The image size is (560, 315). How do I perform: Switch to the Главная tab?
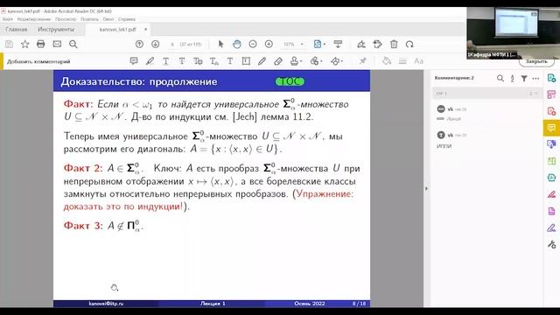[x=17, y=29]
